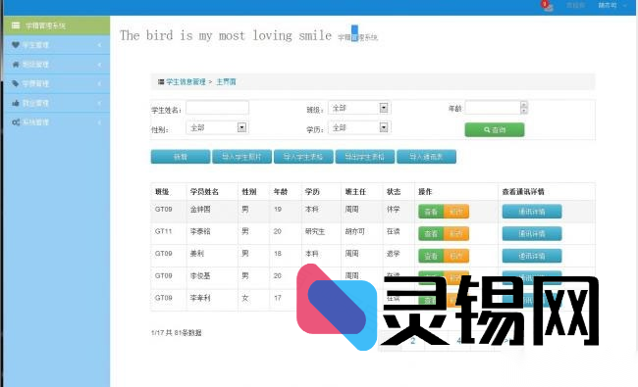Click the home icon in the sidebar
This screenshot has width=638, height=387.
[x=16, y=64]
